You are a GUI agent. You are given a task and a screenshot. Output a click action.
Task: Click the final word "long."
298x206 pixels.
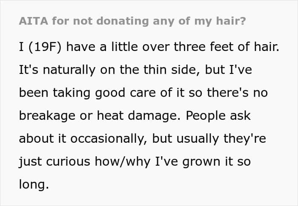coord(34,185)
